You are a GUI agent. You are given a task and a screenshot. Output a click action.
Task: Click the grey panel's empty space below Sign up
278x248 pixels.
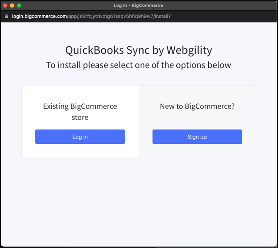click(x=197, y=151)
